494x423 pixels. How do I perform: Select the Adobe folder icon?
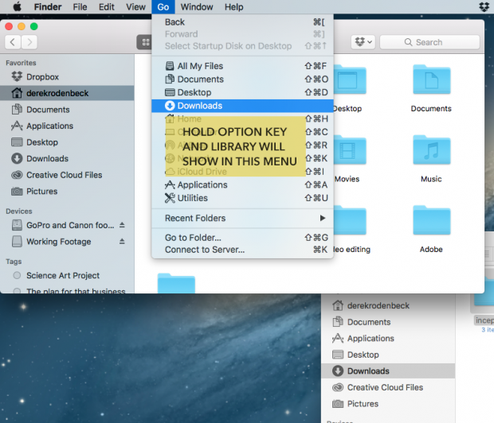pos(431,221)
